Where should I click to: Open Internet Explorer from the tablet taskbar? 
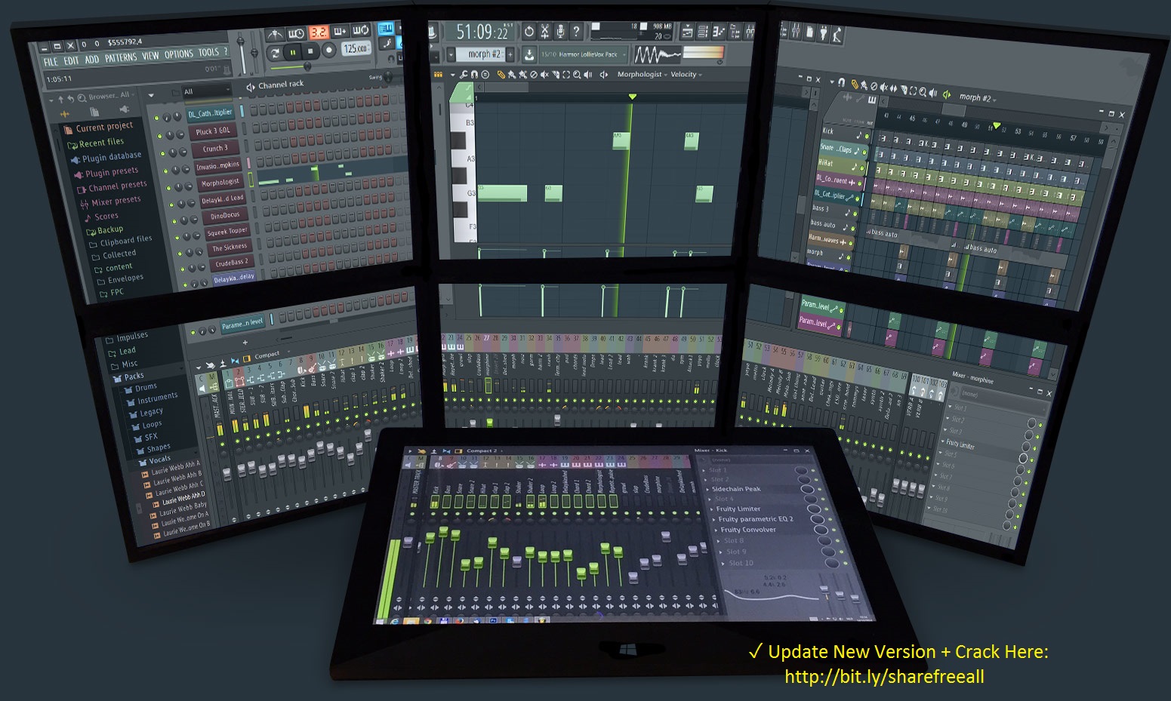coord(396,620)
